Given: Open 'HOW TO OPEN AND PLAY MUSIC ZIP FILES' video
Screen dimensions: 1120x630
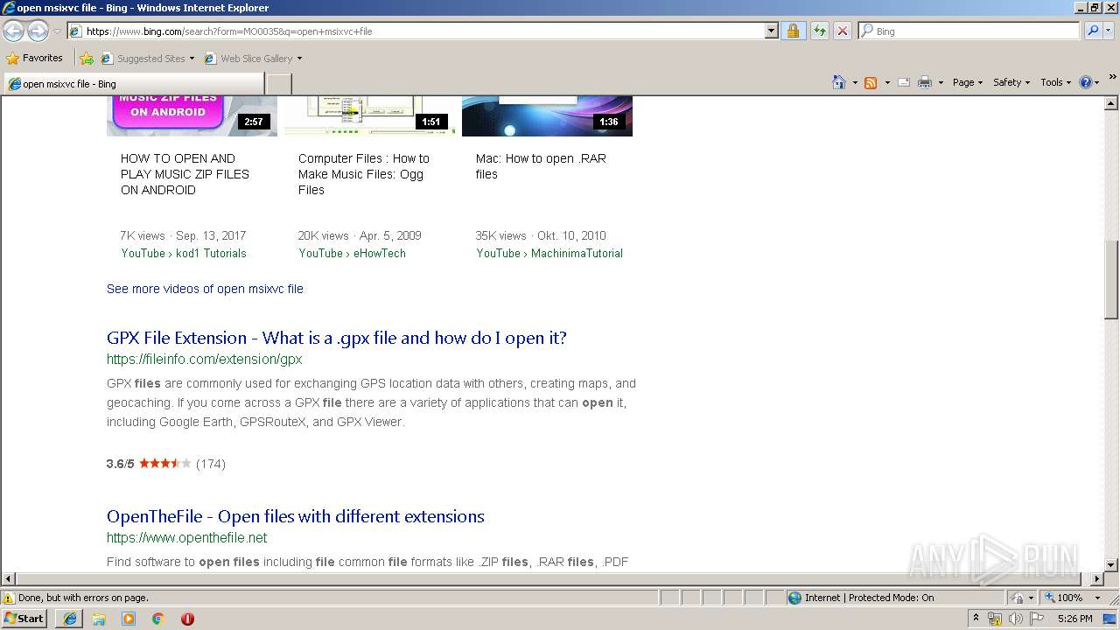Looking at the screenshot, I should (185, 174).
